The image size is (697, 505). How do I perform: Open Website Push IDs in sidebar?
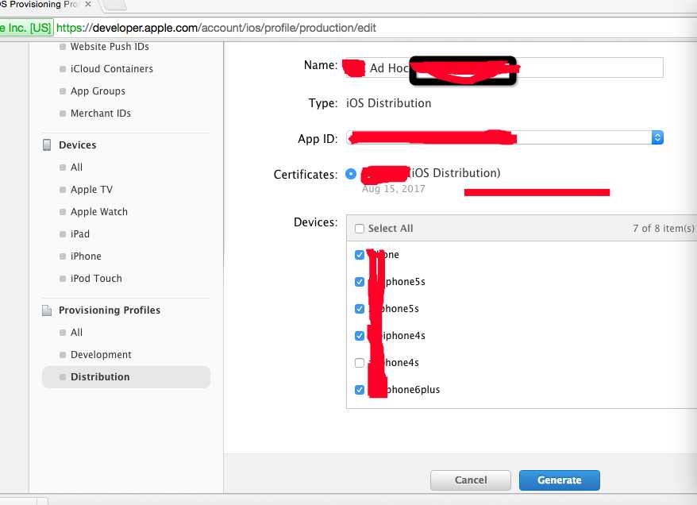[110, 47]
